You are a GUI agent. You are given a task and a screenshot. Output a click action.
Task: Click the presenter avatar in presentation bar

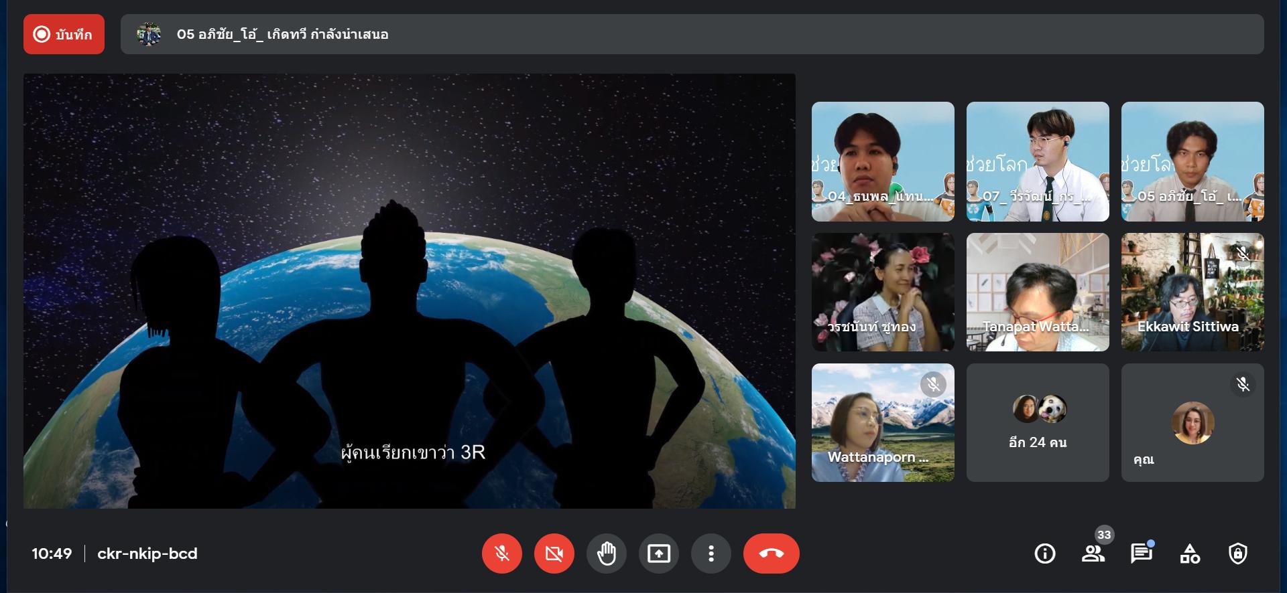(x=149, y=34)
